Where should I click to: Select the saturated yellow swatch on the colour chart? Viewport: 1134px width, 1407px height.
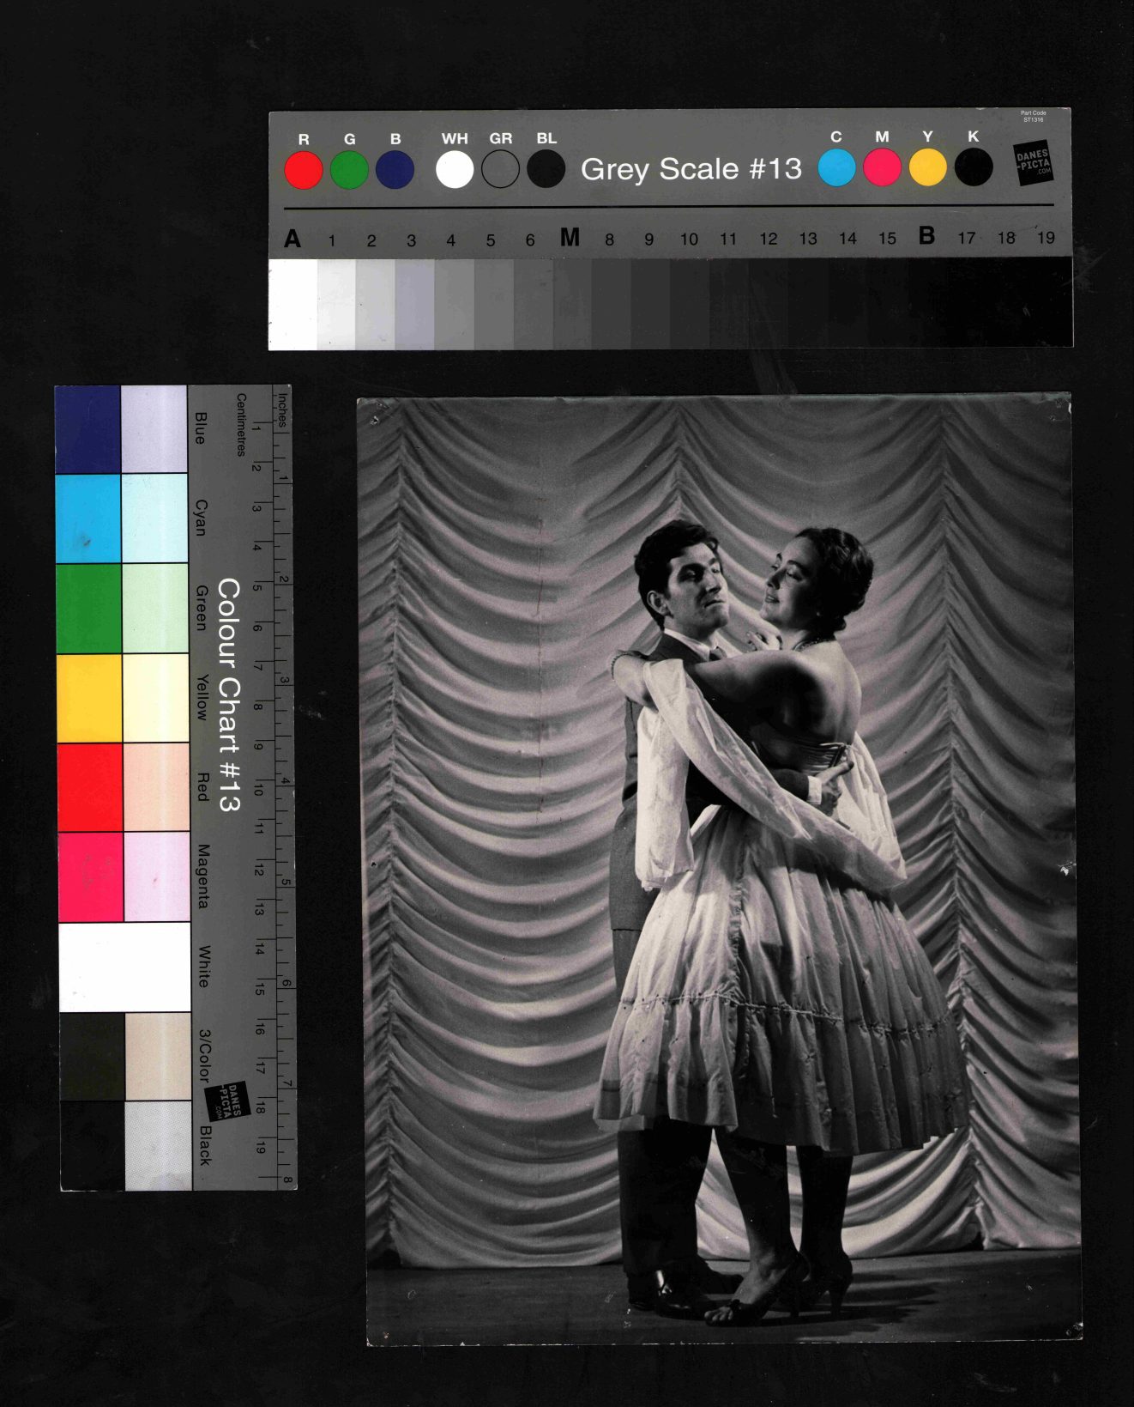coord(89,698)
